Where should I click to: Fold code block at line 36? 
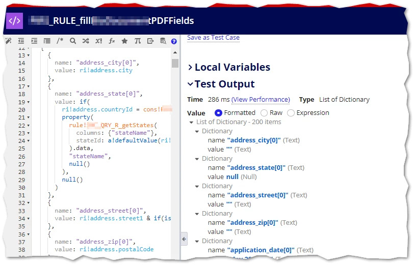coord(28,234)
